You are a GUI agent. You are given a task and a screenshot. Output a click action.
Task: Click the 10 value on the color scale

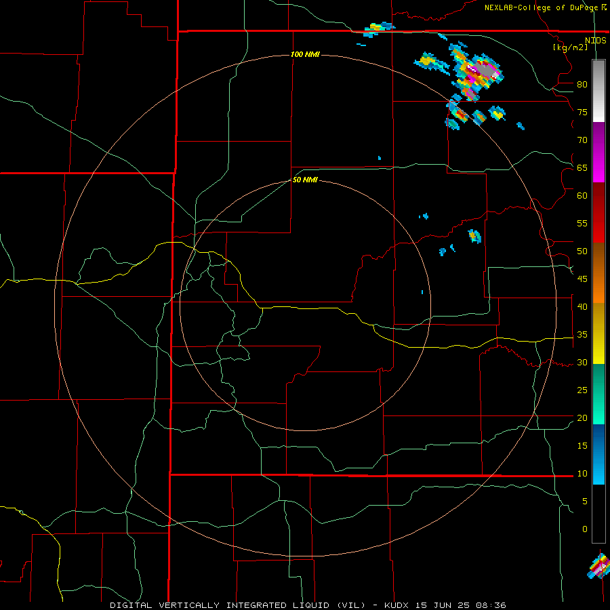[582, 474]
